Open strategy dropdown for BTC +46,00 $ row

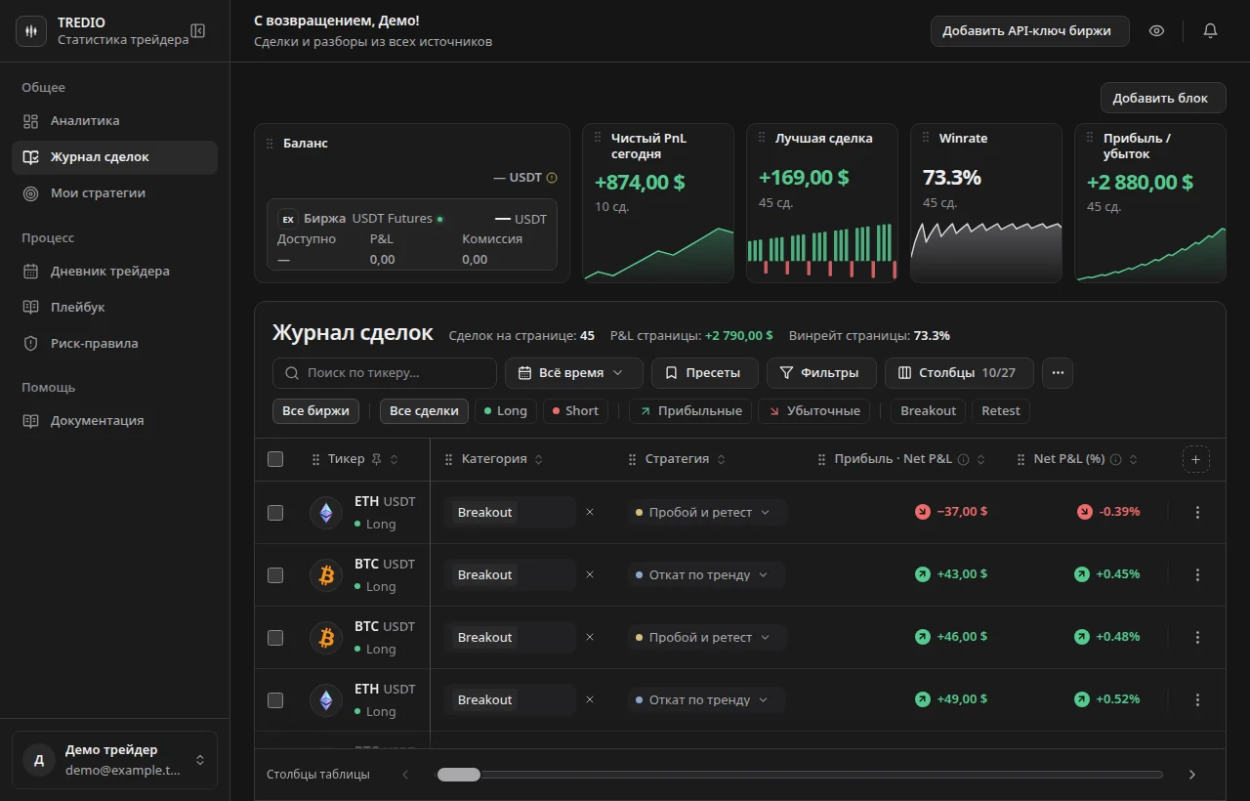(x=707, y=637)
